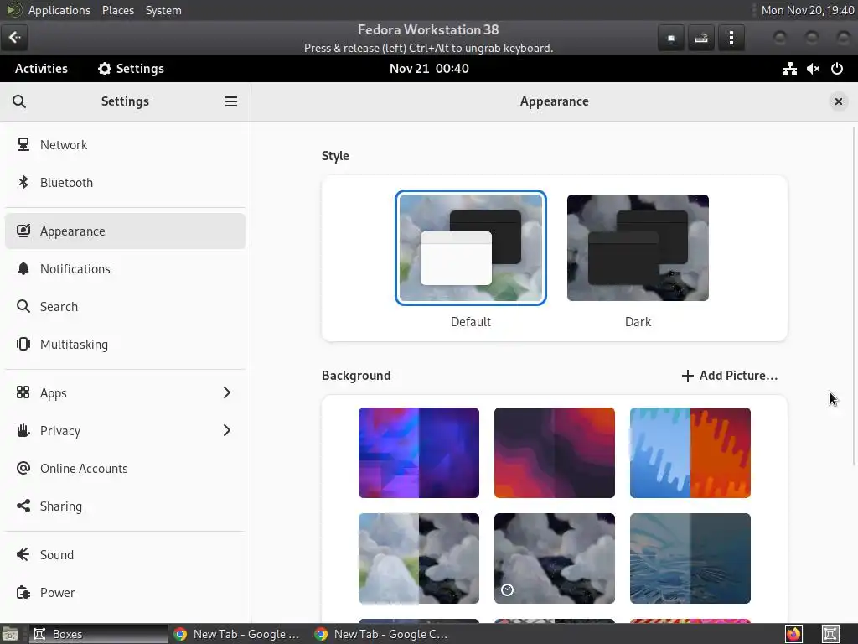Viewport: 858px width, 644px height.
Task: Open the Settings hamburger menu
Action: pos(231,101)
